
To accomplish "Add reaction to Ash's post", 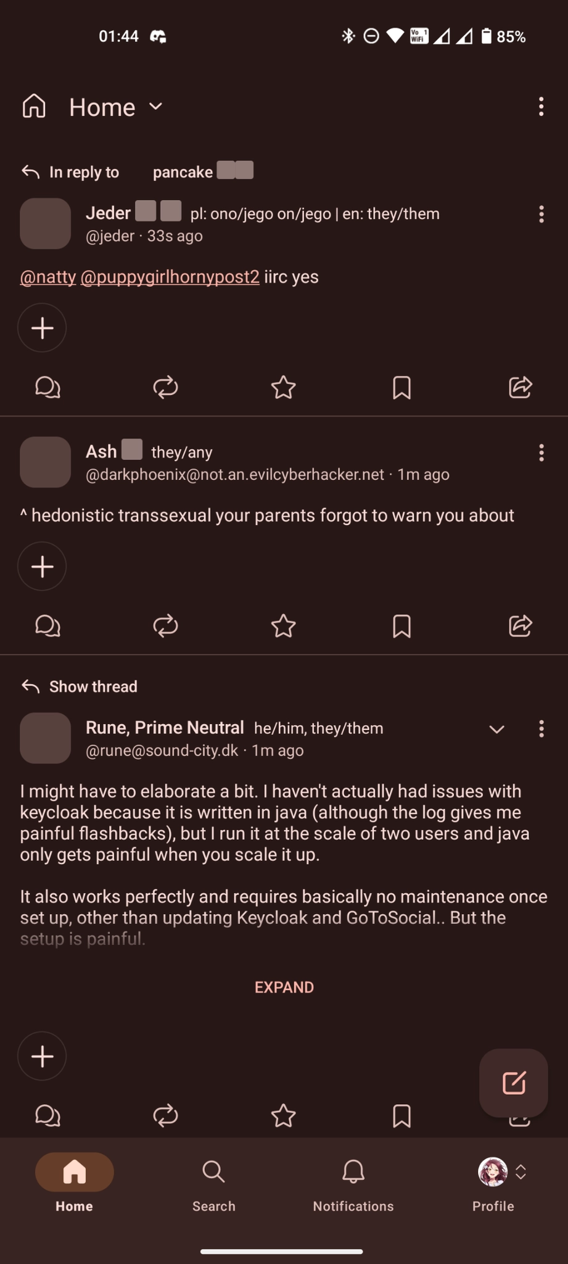I will pyautogui.click(x=42, y=566).
